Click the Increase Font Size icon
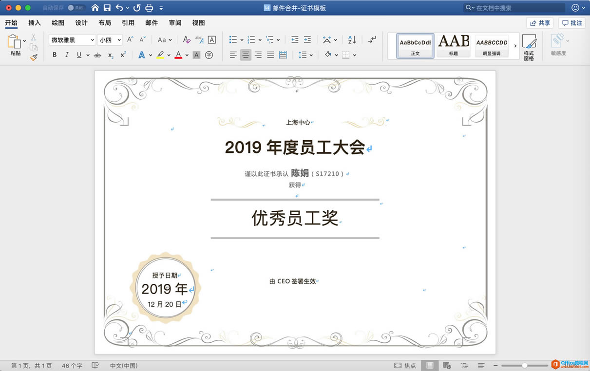Viewport: 590px width, 371px height. coord(130,40)
